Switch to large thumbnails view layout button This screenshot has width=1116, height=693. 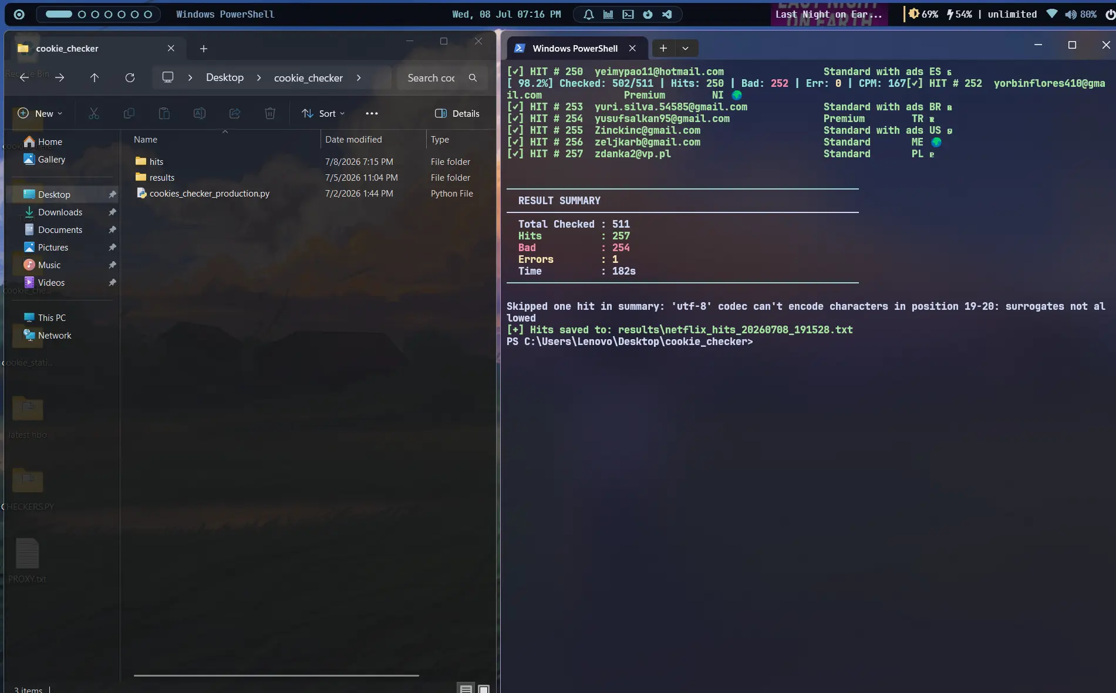484,688
